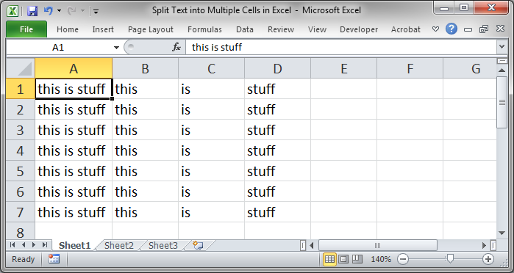Open the View tab
This screenshot has width=514, height=273.
pyautogui.click(x=317, y=29)
